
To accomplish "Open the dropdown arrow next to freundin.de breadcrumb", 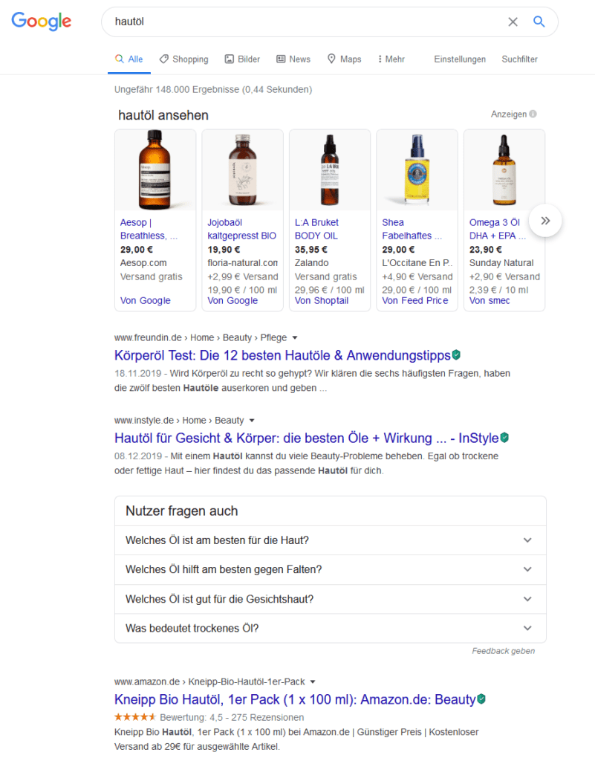I will point(295,338).
